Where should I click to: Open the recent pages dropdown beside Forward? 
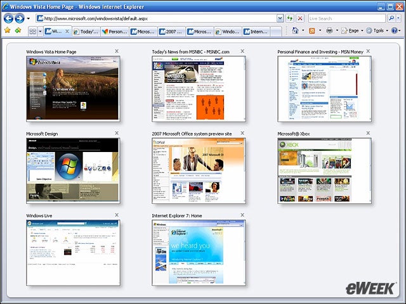coord(28,18)
